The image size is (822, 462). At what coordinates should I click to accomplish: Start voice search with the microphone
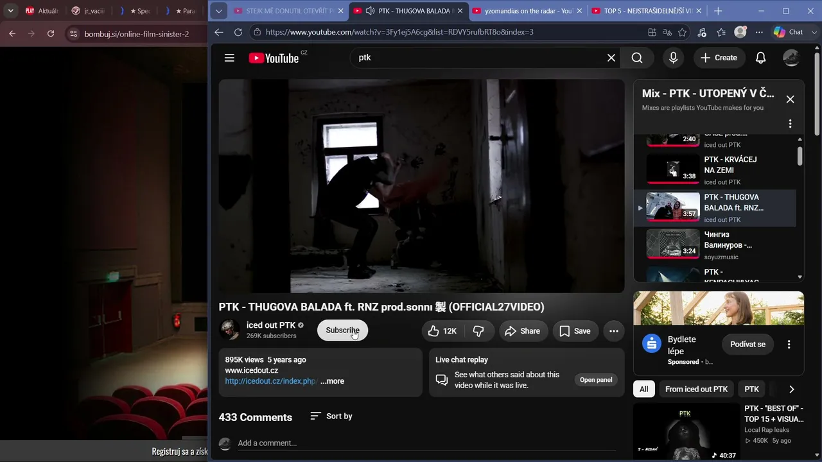pos(673,58)
